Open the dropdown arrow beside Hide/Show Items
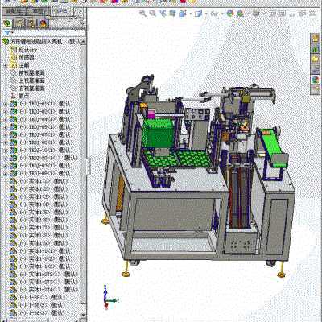The image size is (322, 322). coord(222,14)
